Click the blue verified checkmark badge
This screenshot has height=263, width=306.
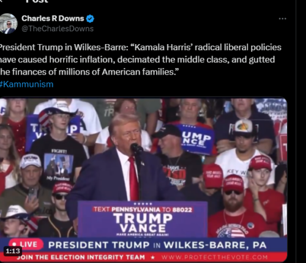tap(90, 19)
